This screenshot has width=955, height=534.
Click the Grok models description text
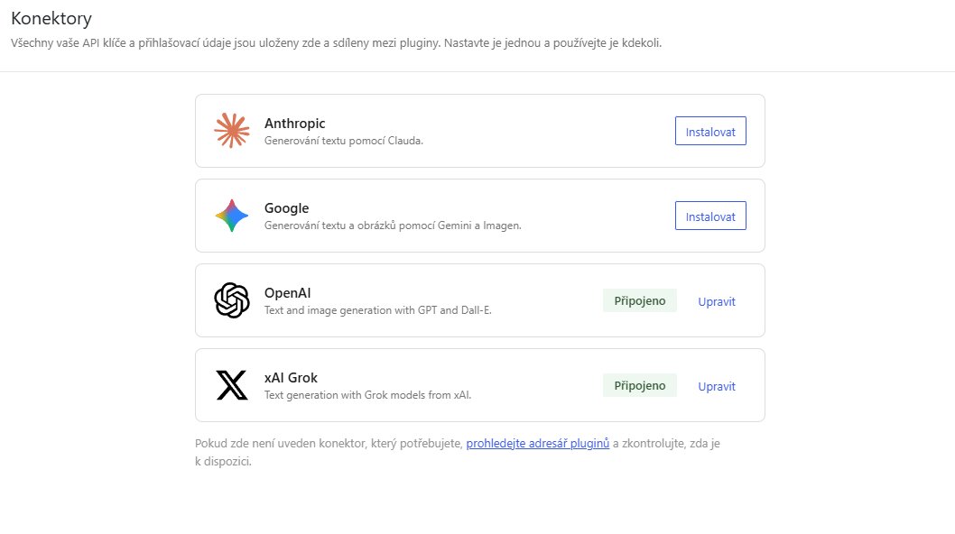(x=368, y=394)
